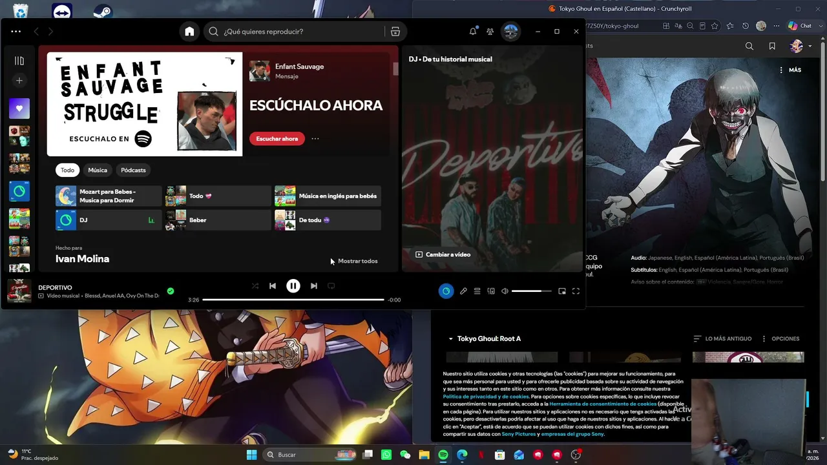Image resolution: width=827 pixels, height=465 pixels.
Task: Expand Your Library sidebar
Action: point(19,61)
